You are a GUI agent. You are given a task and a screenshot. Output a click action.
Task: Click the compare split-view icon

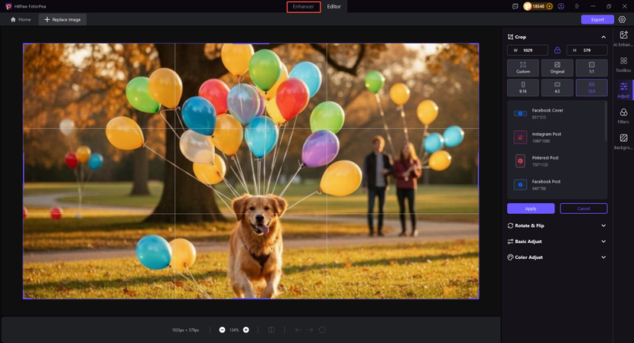coord(271,330)
